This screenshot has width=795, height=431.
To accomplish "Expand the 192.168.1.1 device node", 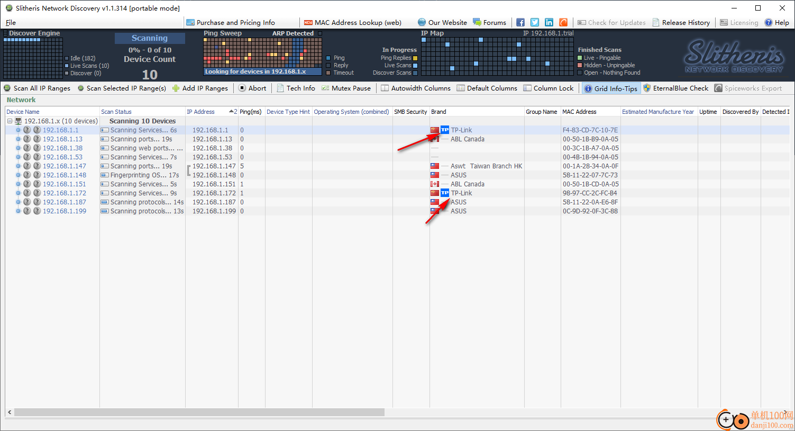I will pos(19,130).
